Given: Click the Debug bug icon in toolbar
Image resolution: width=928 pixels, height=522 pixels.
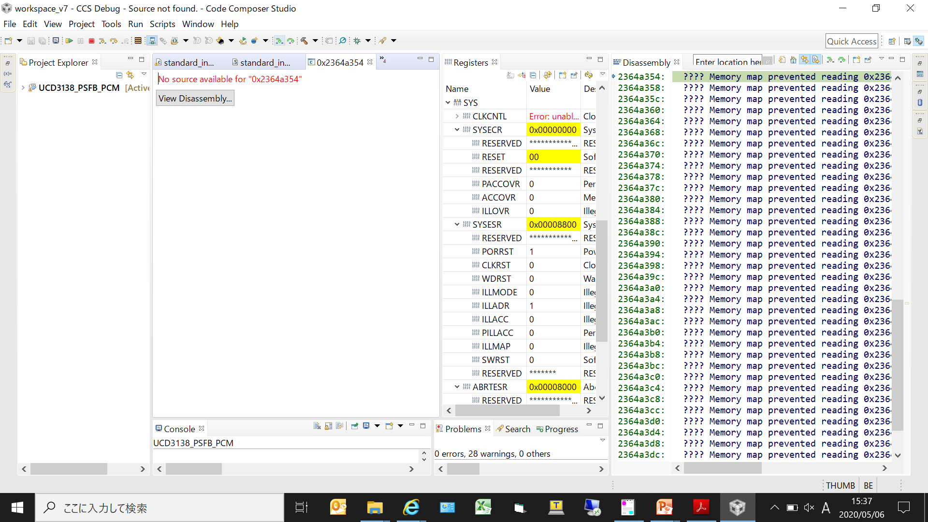Looking at the screenshot, I should (357, 41).
